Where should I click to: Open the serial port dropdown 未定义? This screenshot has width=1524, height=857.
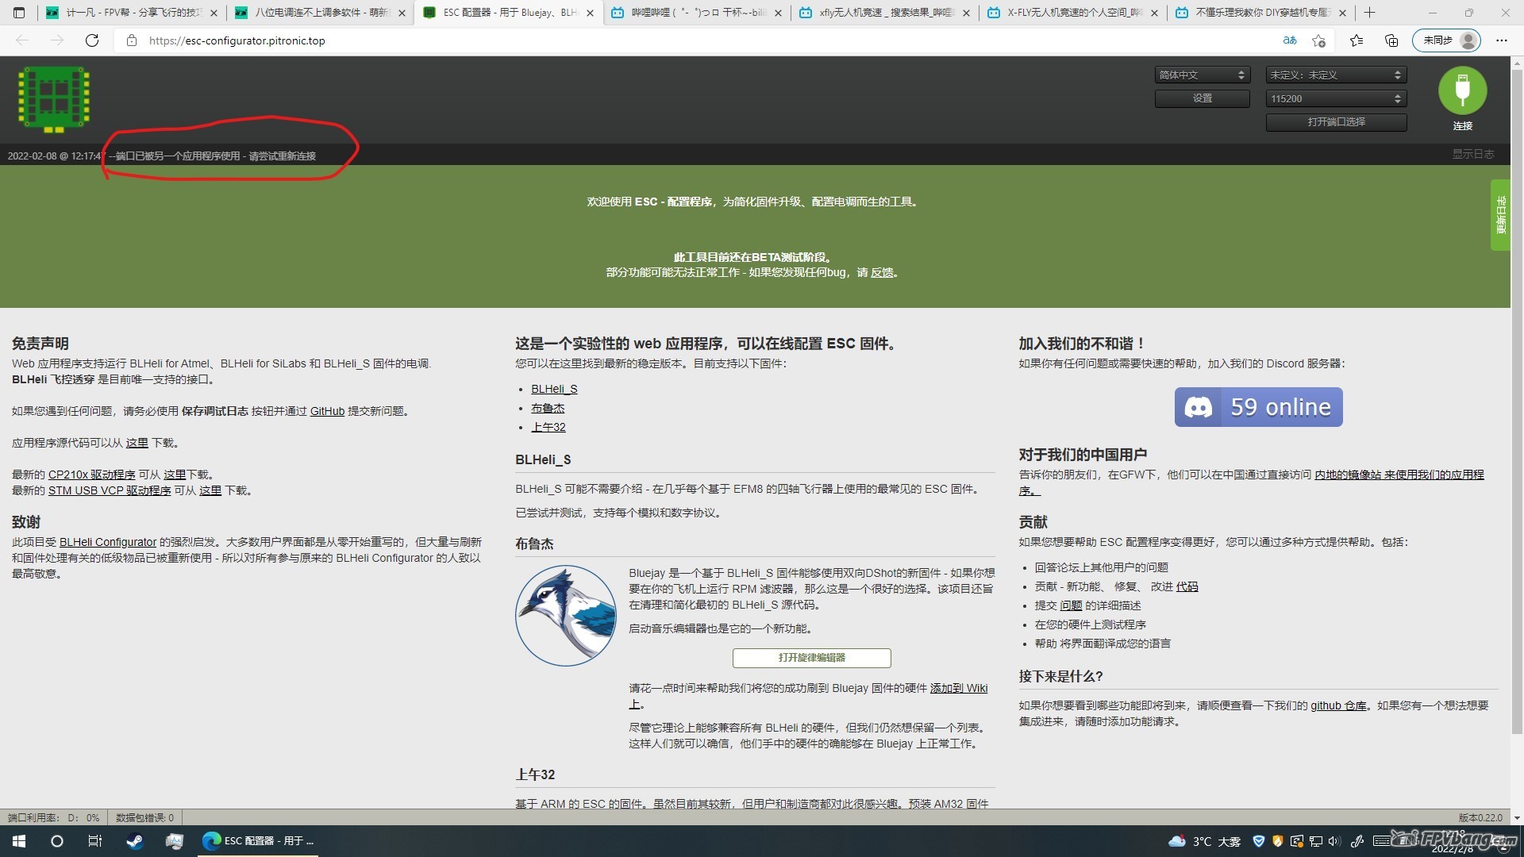1336,75
